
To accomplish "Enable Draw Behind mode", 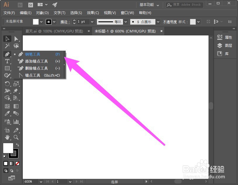I will (x=12, y=171).
